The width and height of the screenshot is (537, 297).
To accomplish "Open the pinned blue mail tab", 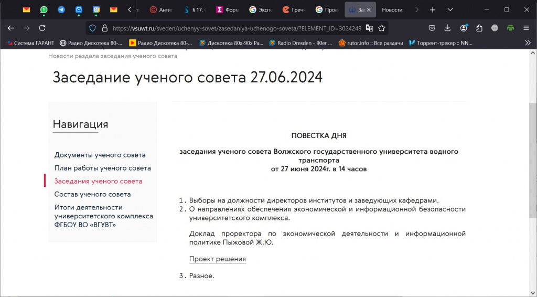I will [x=79, y=9].
